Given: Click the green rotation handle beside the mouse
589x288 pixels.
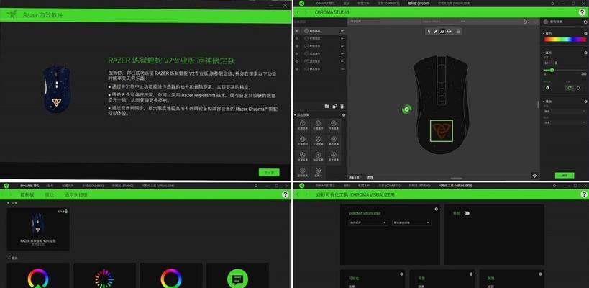Looking at the screenshot, I should coord(406,109).
